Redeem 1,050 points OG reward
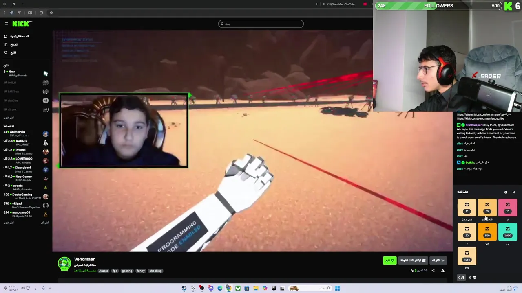This screenshot has height=293, width=522. click(467, 256)
